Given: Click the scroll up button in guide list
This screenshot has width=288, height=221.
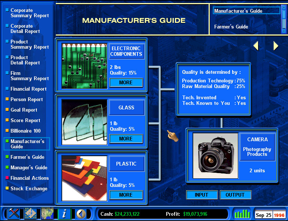Looking at the screenshot, I should (284, 8).
